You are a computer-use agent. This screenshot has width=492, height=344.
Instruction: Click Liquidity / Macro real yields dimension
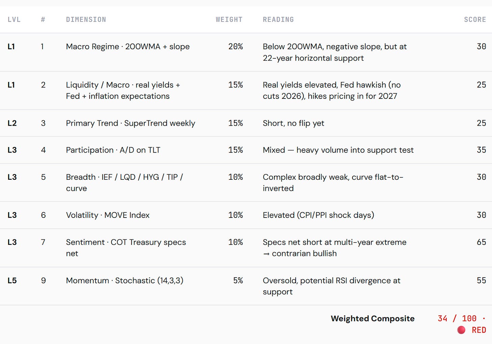pyautogui.click(x=123, y=90)
